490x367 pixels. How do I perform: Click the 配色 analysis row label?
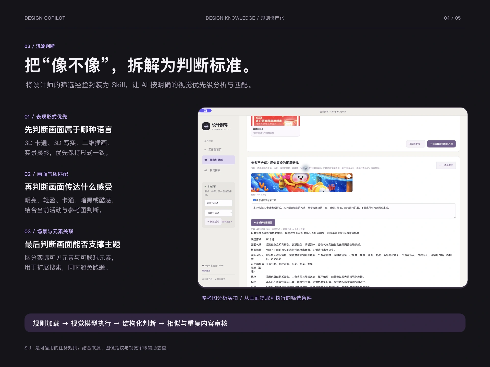point(253,282)
